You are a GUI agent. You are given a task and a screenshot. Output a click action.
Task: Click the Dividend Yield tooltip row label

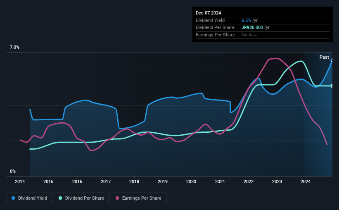(210, 20)
